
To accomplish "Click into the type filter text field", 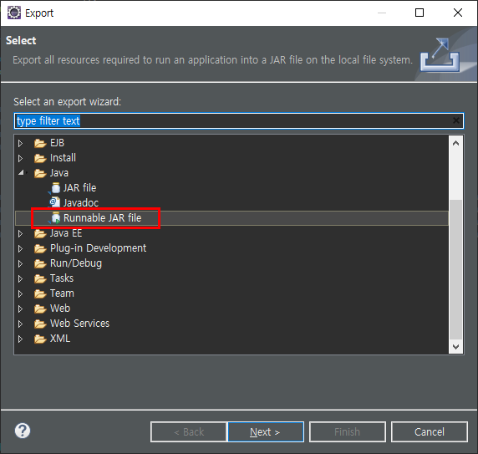I will click(239, 120).
